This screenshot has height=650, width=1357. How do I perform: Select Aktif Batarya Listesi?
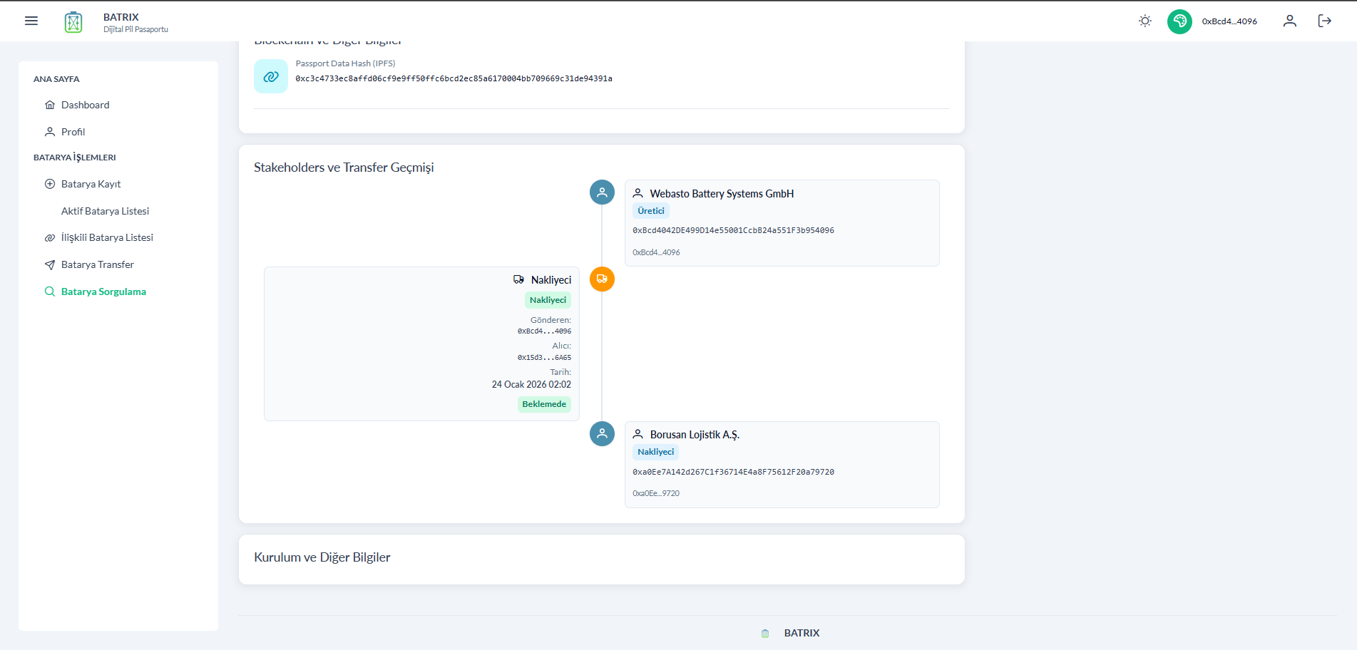tap(105, 211)
